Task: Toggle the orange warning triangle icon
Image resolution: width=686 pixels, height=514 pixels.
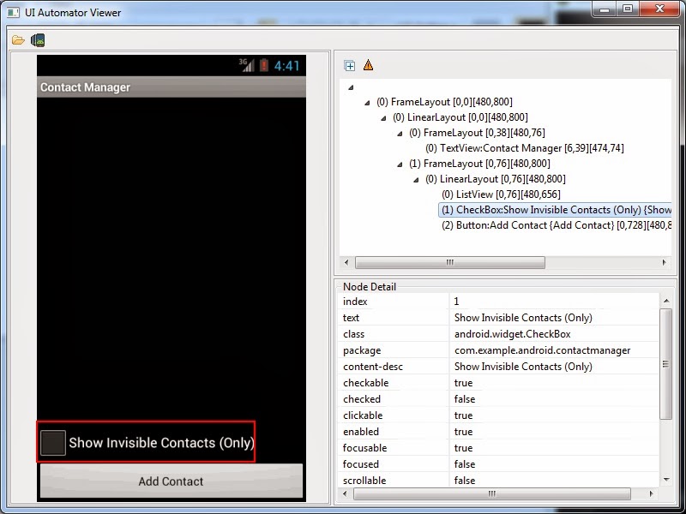Action: 369,65
